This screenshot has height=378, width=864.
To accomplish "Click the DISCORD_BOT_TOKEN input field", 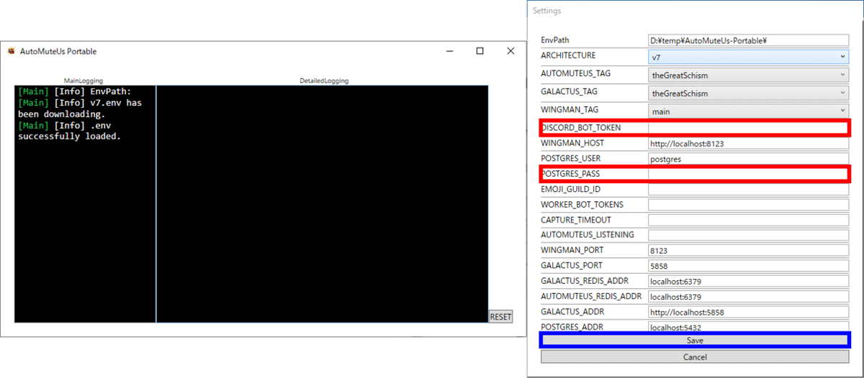I will tap(749, 128).
